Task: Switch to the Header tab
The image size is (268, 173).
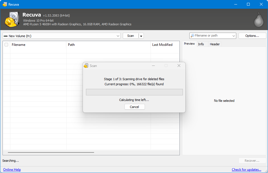Action: click(215, 44)
